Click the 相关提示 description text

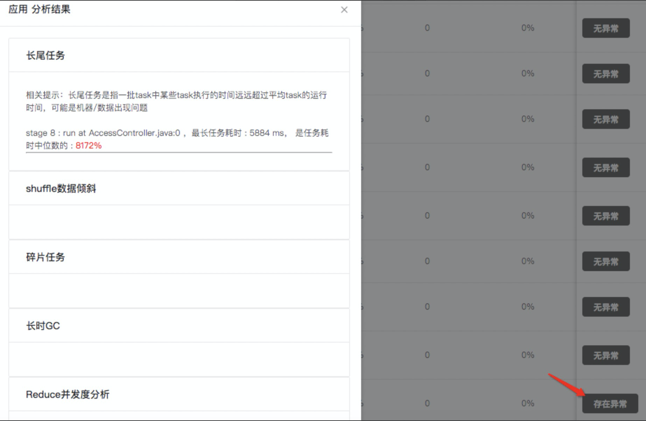tap(176, 101)
